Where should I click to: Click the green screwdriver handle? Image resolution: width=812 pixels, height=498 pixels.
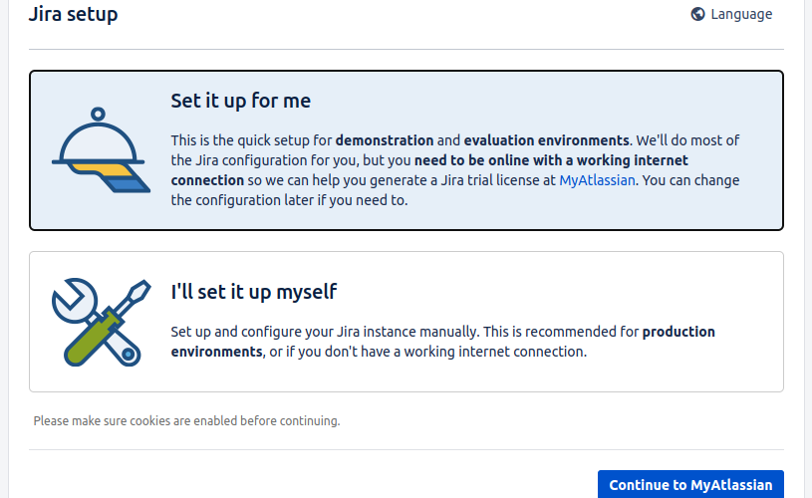pyautogui.click(x=92, y=339)
